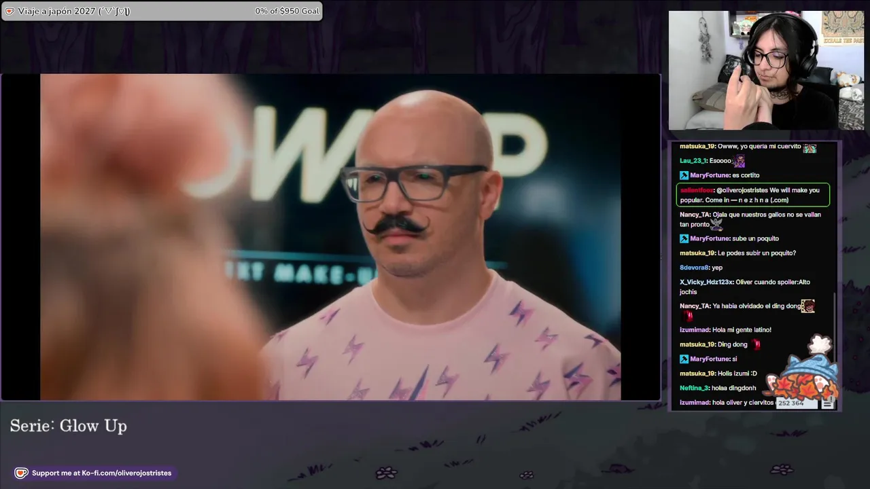Click the Ko-fi cup icon beside Viaje a japón

tap(10, 11)
